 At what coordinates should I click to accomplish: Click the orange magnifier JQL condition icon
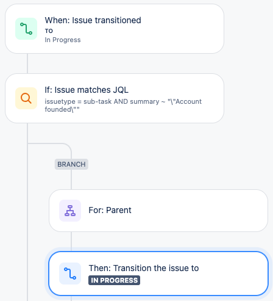pyautogui.click(x=26, y=98)
